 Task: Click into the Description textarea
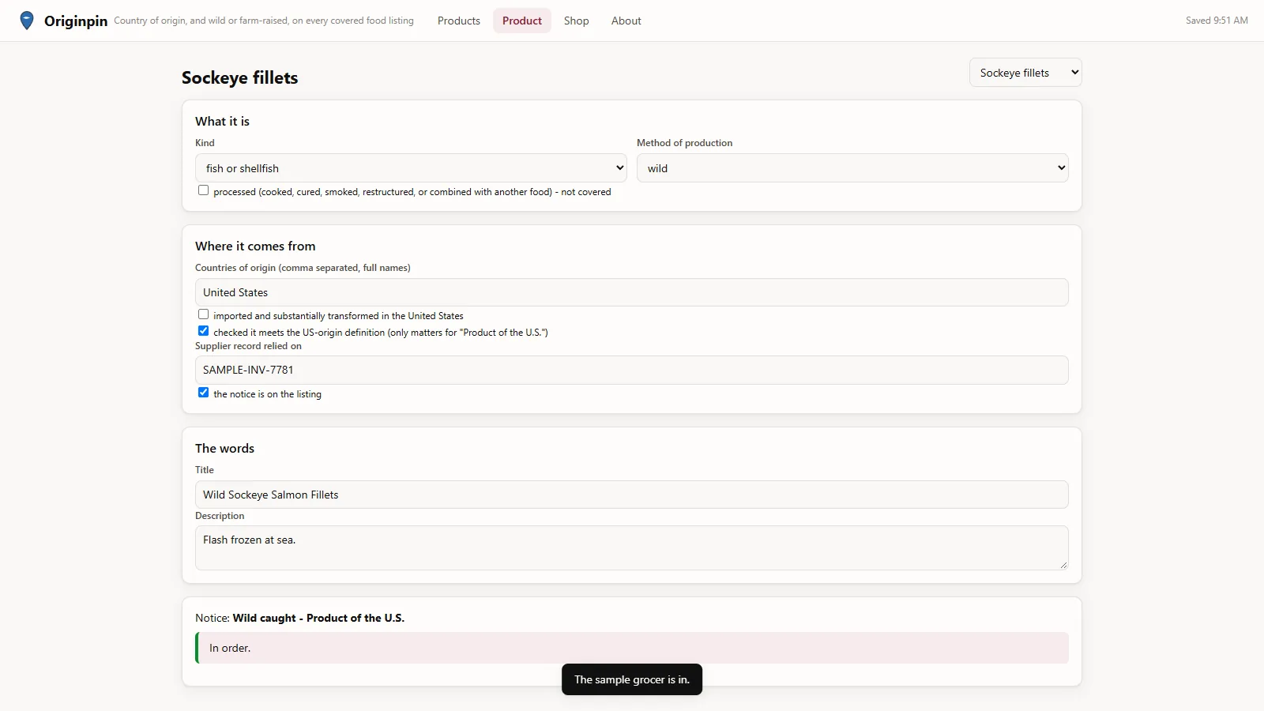pyautogui.click(x=632, y=548)
